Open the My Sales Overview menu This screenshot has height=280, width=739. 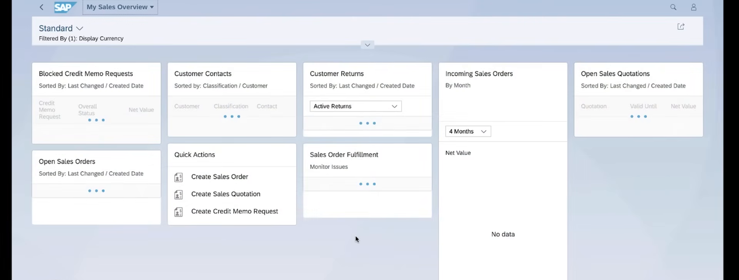tap(120, 7)
